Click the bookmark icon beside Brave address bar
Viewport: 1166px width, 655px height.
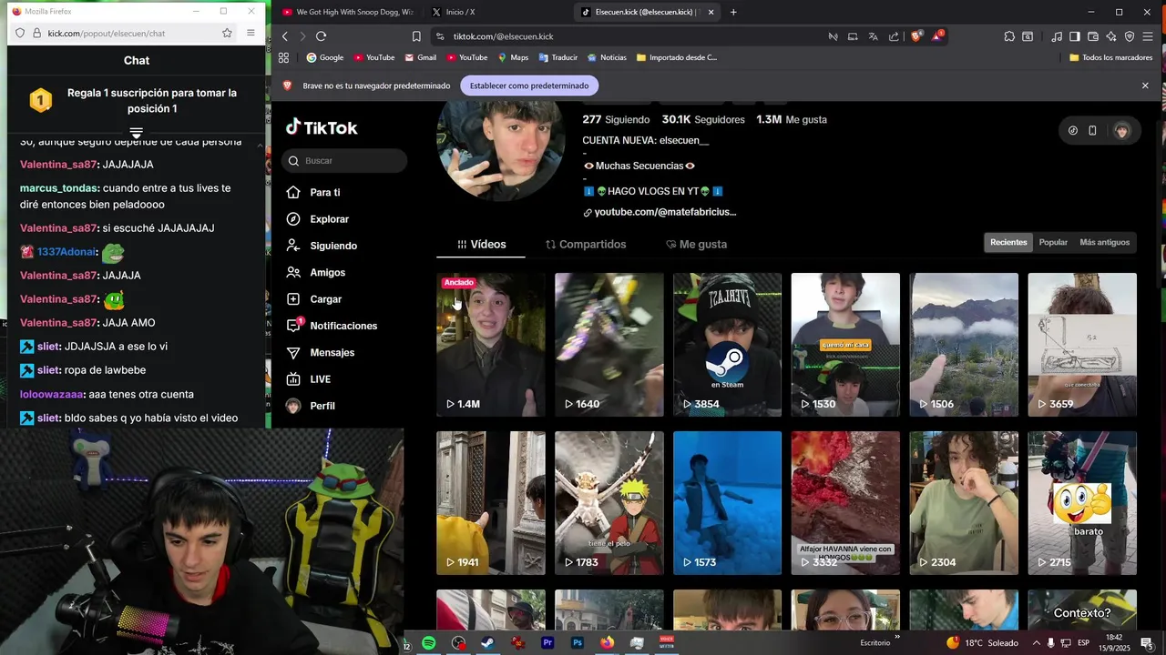tap(416, 36)
